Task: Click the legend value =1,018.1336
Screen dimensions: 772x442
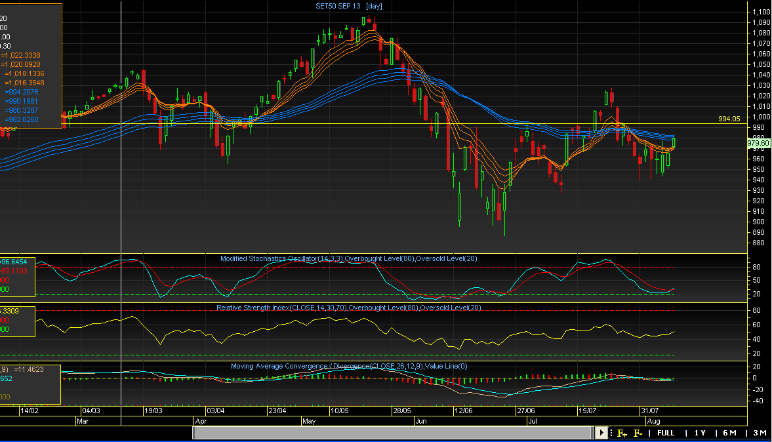Action: pos(25,74)
